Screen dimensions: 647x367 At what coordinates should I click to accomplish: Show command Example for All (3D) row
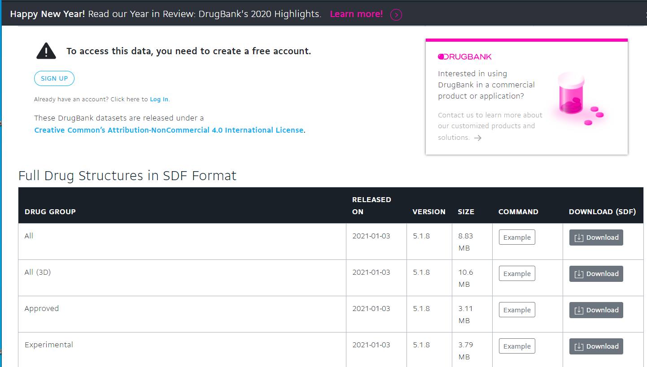(x=517, y=274)
